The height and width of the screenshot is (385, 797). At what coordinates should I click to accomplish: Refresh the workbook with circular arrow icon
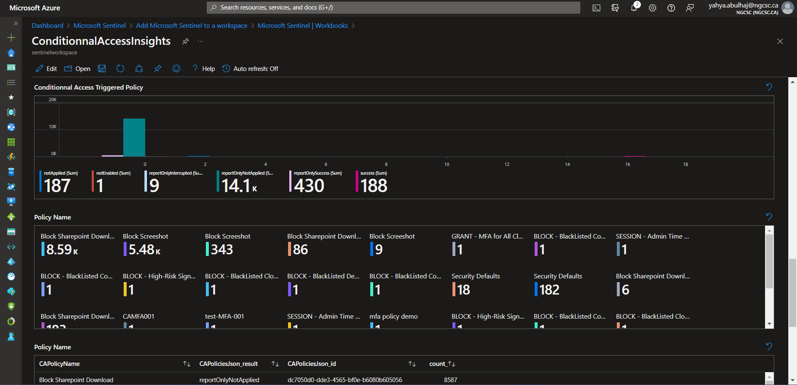120,68
